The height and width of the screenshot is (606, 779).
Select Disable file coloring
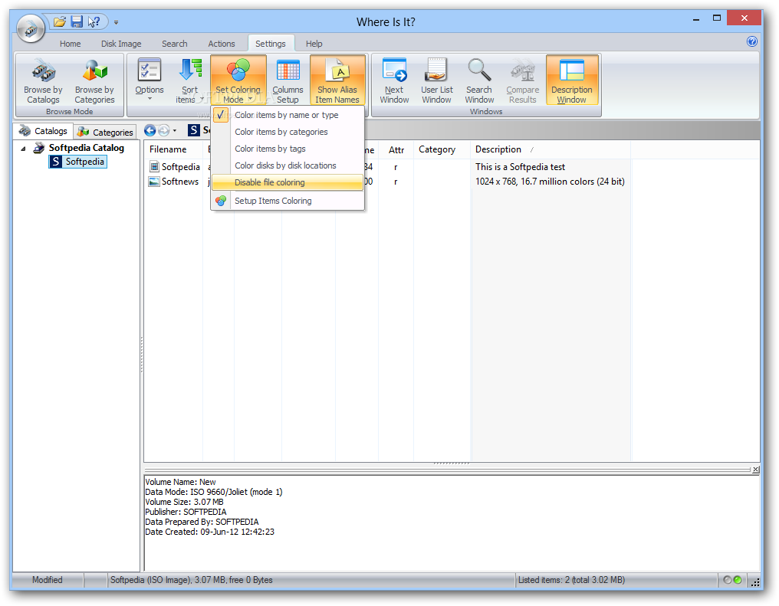(288, 182)
